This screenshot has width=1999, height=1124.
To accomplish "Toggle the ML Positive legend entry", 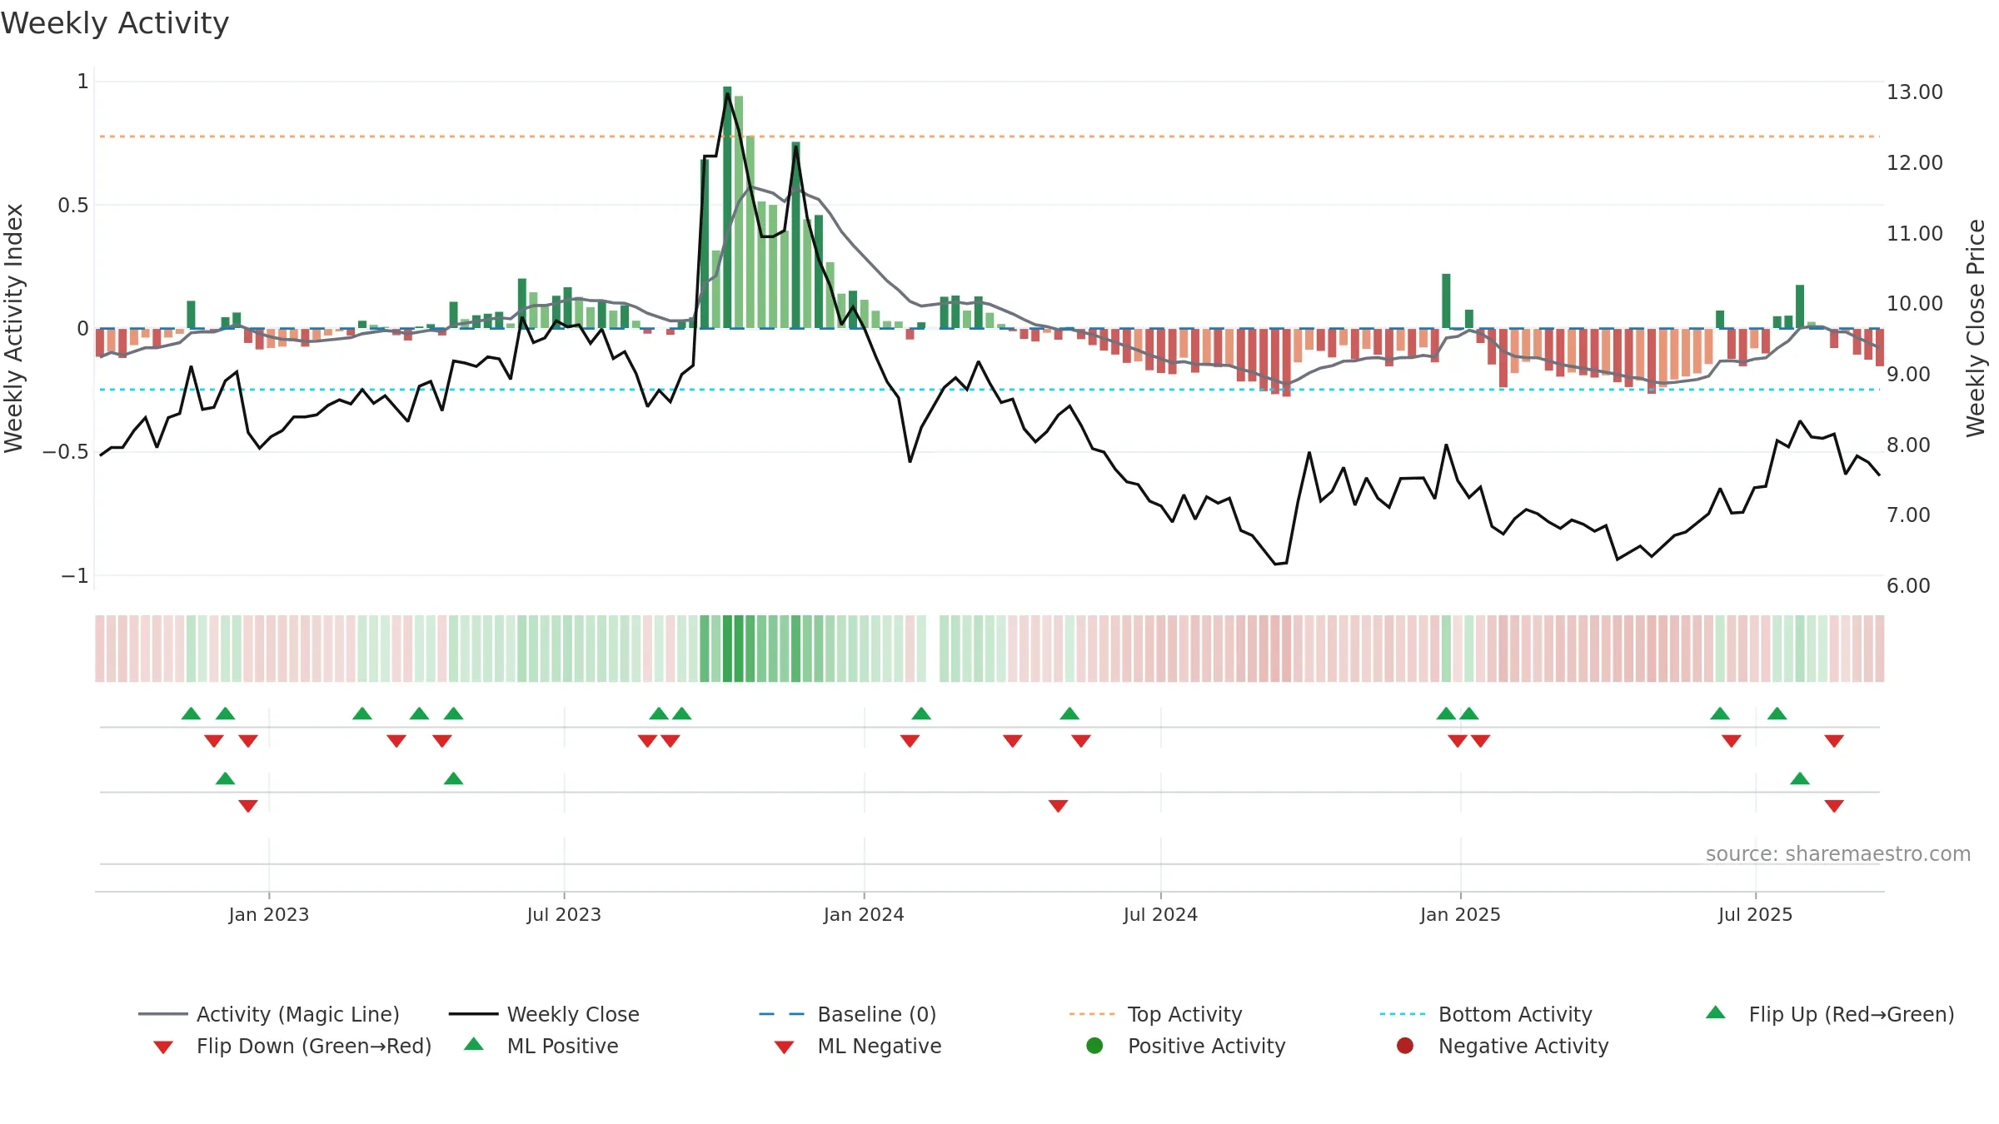I will coord(541,1046).
